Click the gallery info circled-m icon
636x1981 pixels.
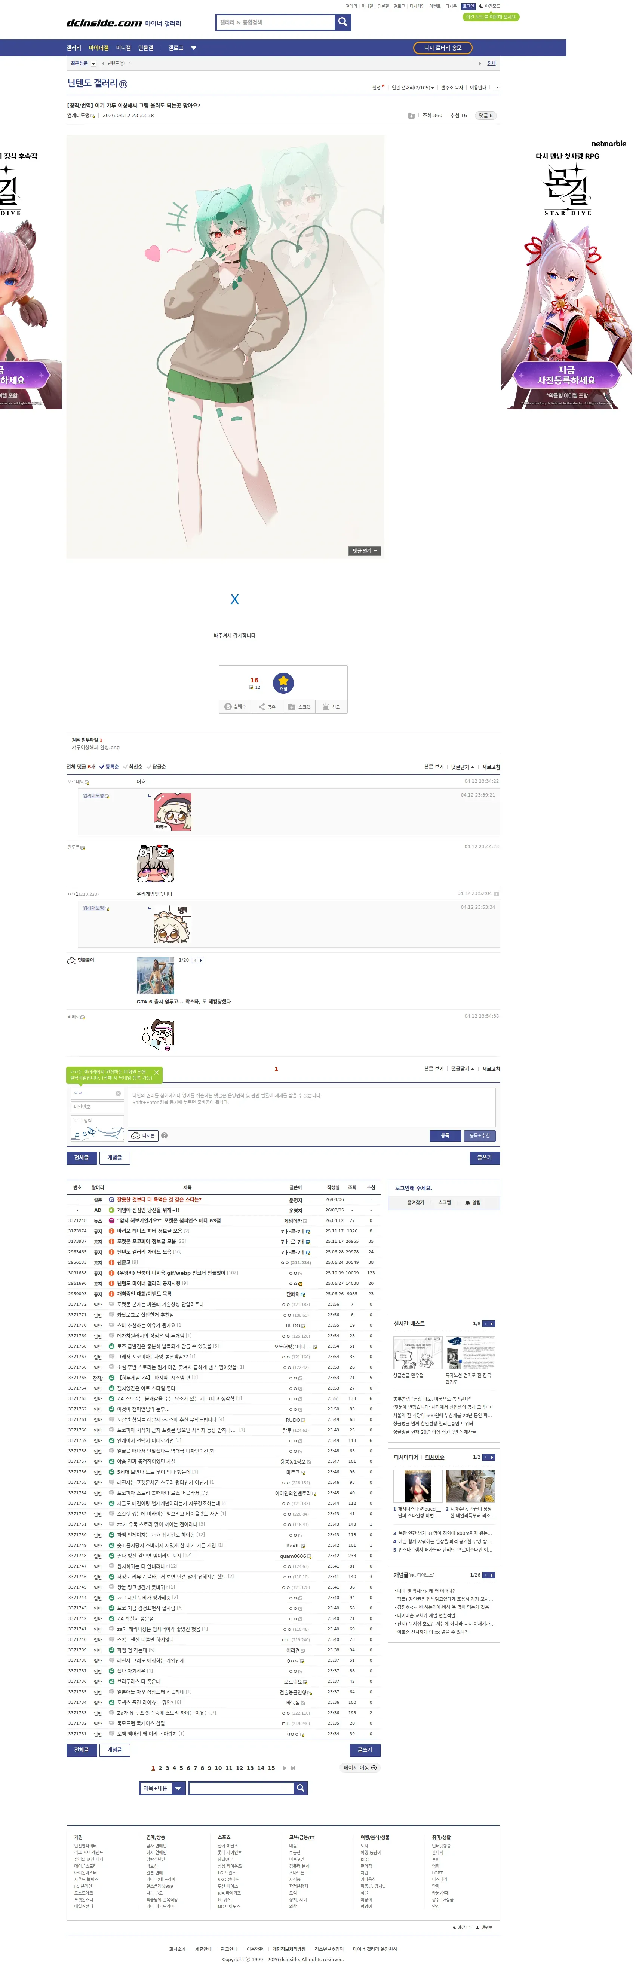tap(124, 84)
